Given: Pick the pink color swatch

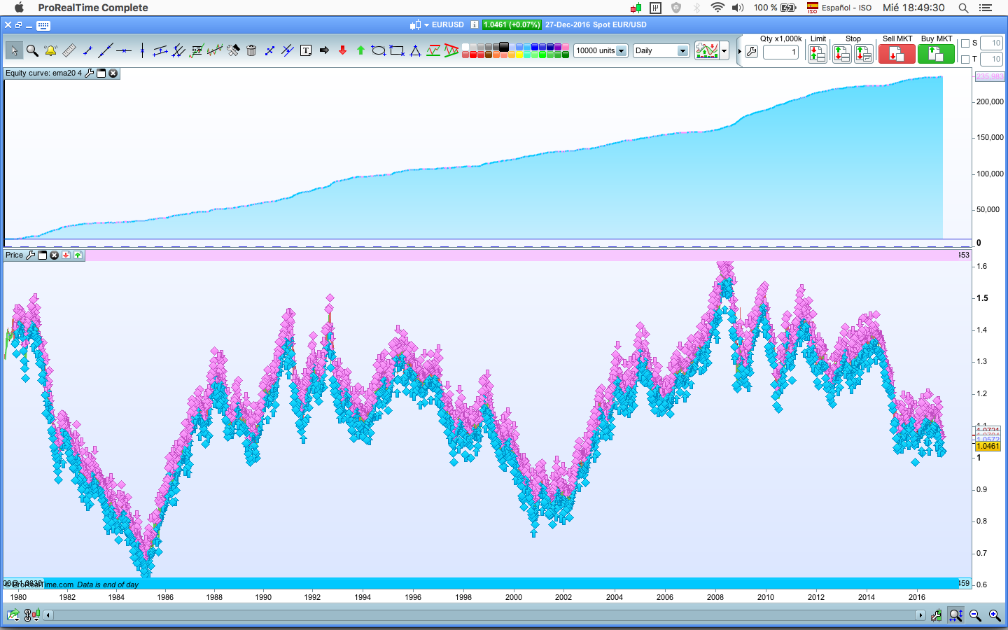Looking at the screenshot, I should click(x=566, y=47).
